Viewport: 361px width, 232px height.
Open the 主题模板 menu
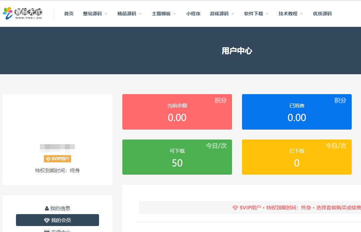click(x=161, y=14)
